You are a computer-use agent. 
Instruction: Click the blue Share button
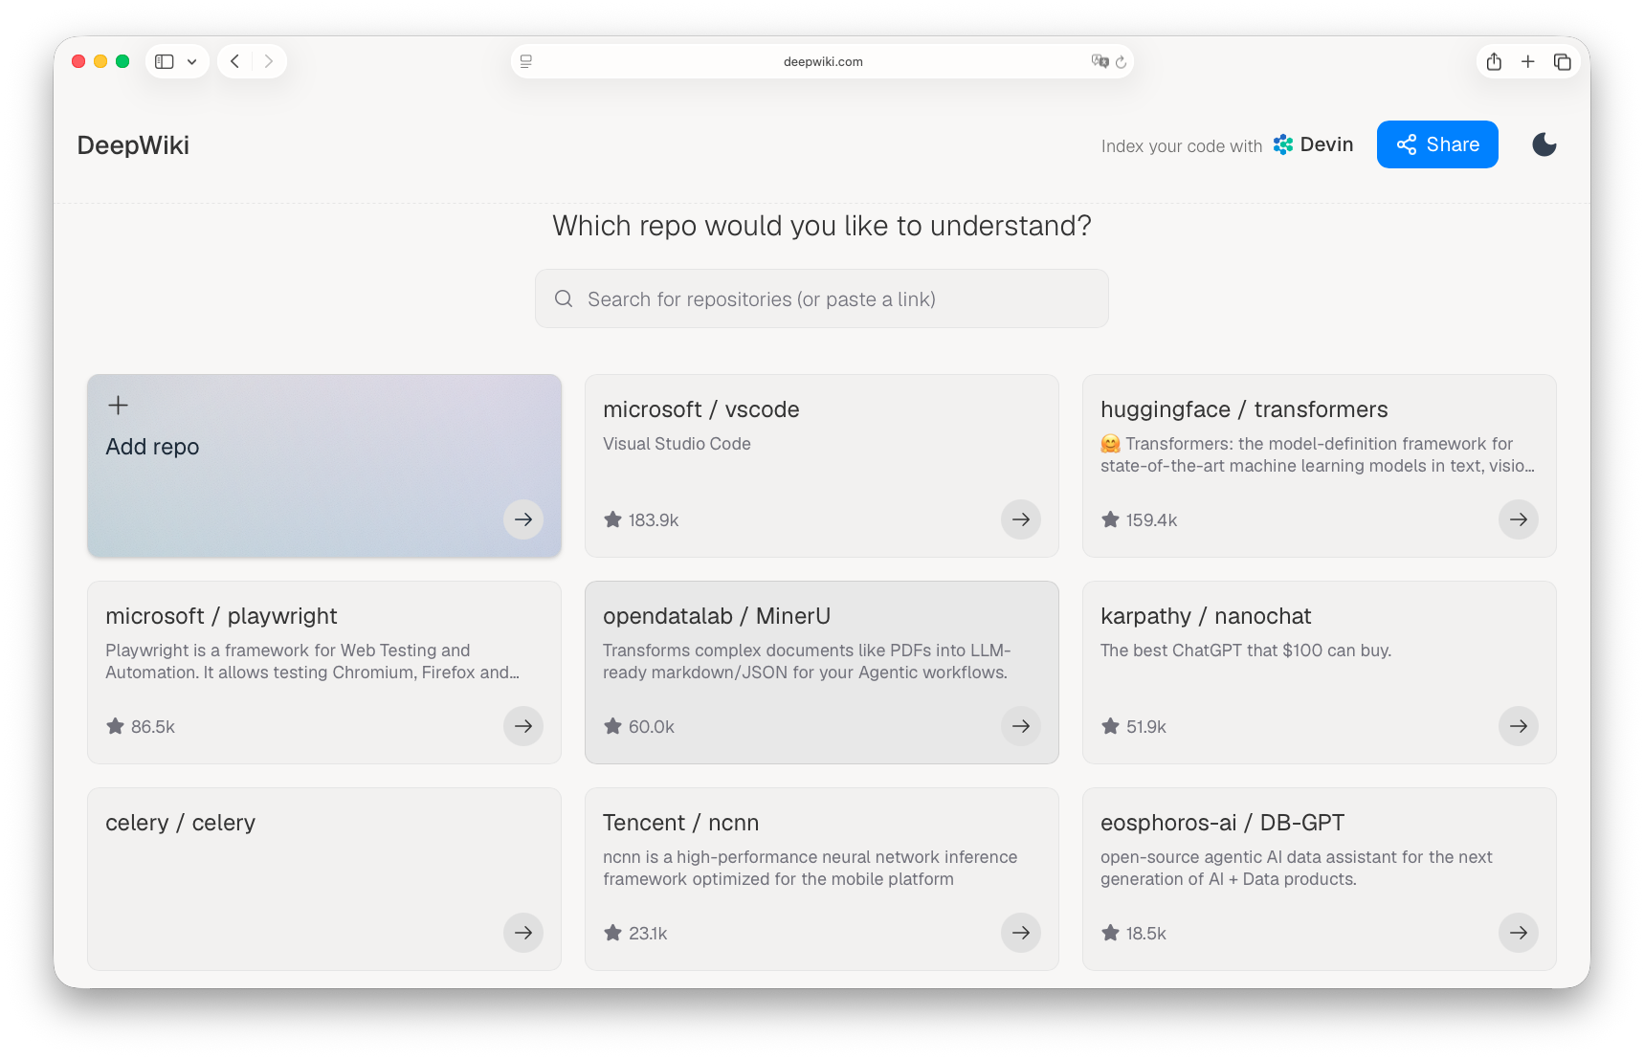[1437, 144]
